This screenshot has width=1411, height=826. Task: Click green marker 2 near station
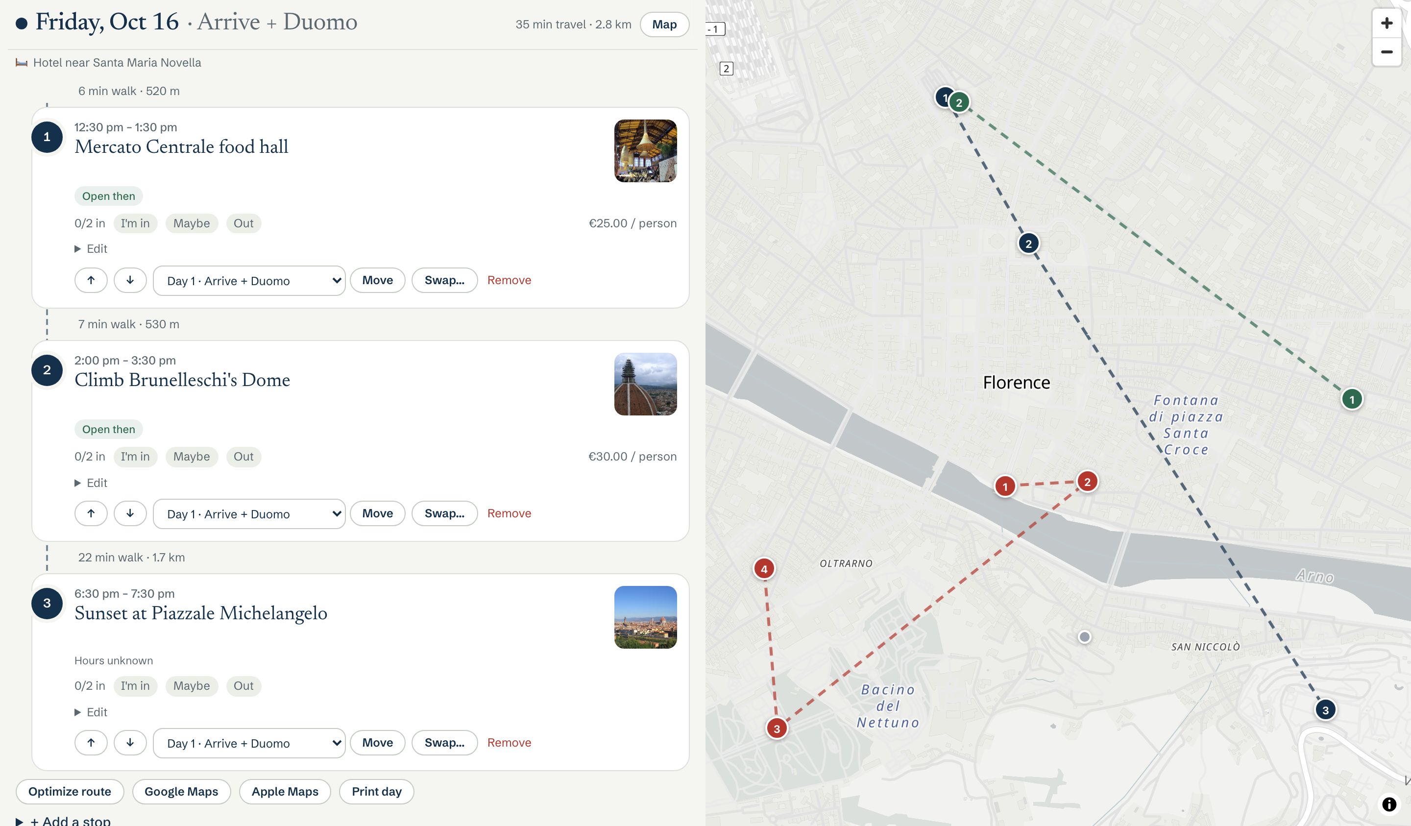point(959,102)
